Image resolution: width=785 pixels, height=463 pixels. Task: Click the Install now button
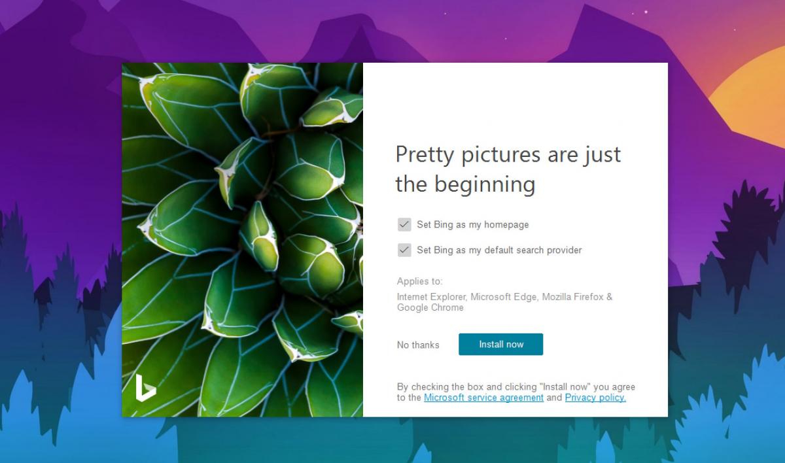click(x=501, y=344)
